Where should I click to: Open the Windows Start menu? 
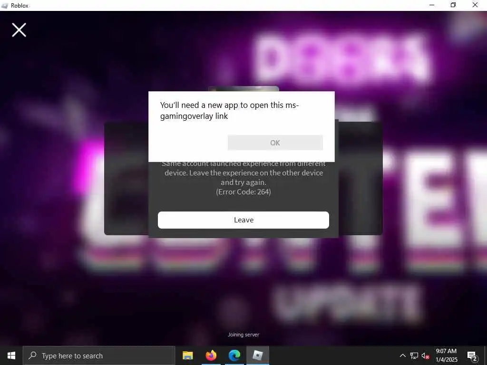point(11,355)
